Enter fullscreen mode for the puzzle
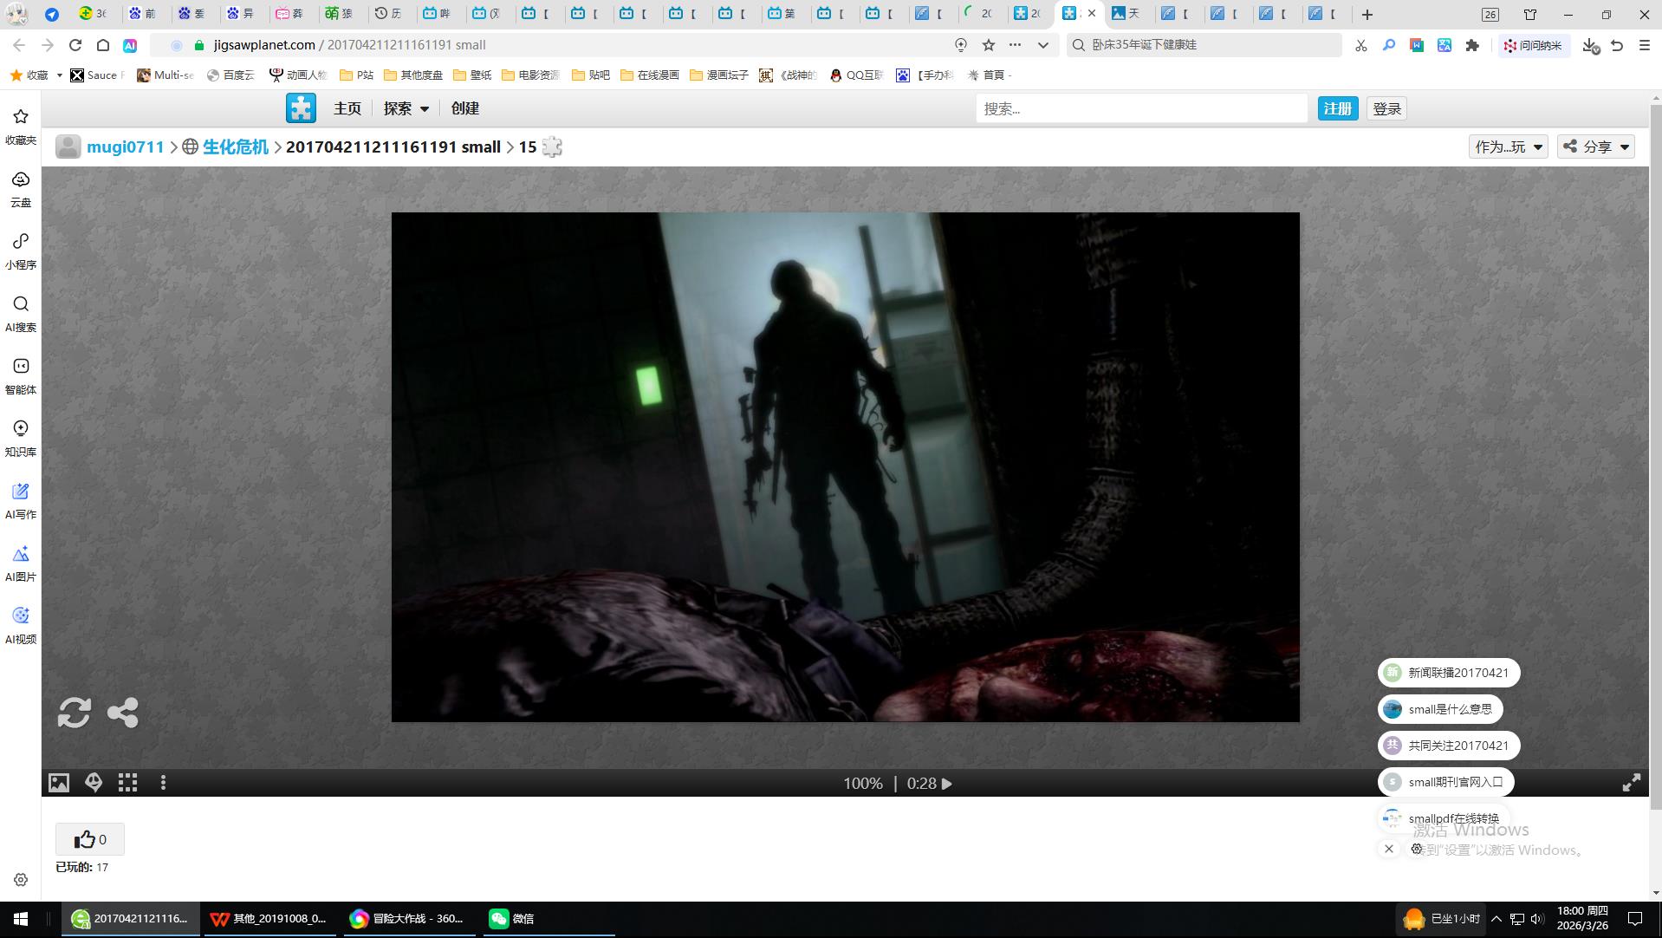Viewport: 1662px width, 938px height. (1631, 783)
